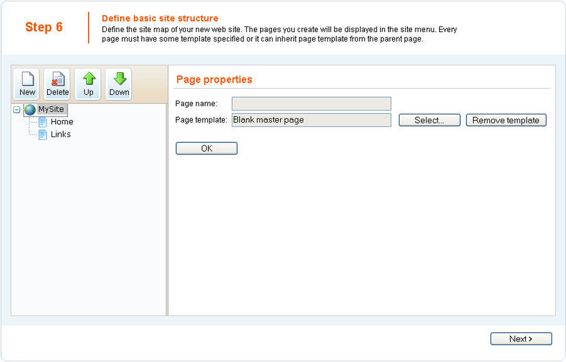Proceed with the Next button
566x362 pixels.
tap(521, 339)
